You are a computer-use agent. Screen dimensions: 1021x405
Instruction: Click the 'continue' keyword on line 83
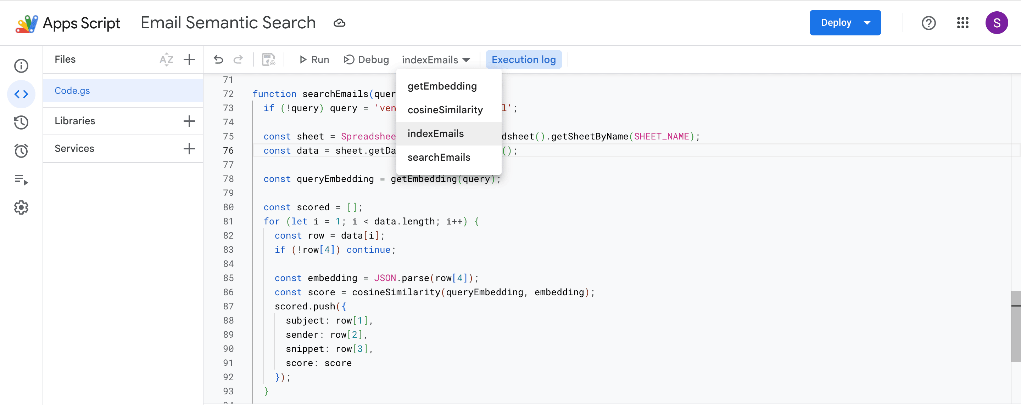[x=368, y=250]
